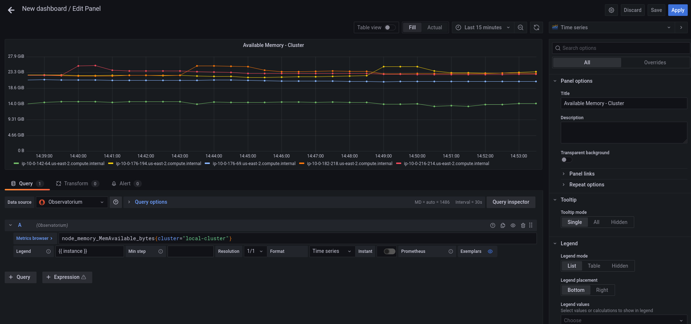Show Min step info icon
The height and width of the screenshot is (324, 691).
[161, 251]
